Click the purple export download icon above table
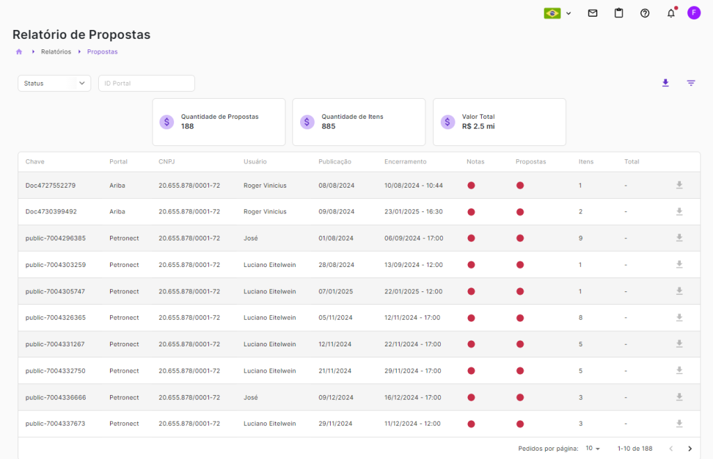The width and height of the screenshot is (713, 459). 665,83
